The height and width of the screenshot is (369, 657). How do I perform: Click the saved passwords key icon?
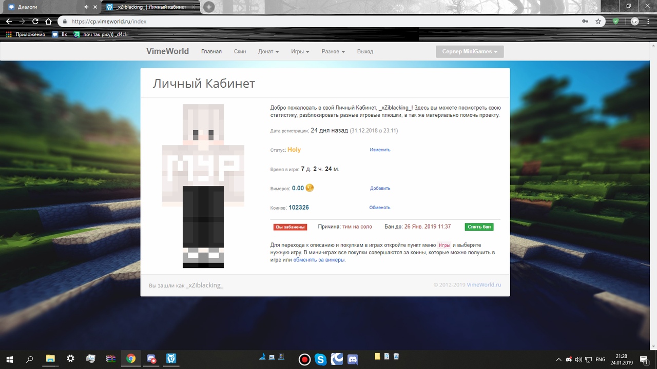585,22
